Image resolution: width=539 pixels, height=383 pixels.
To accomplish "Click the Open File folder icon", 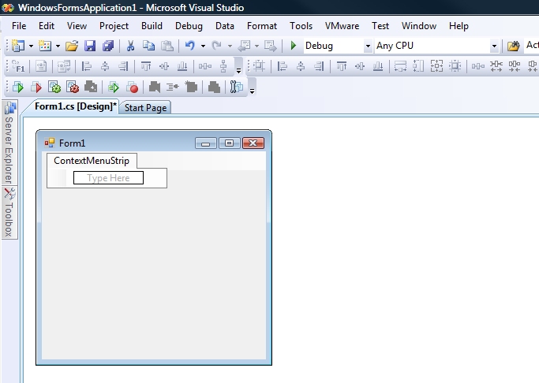I will [x=72, y=46].
